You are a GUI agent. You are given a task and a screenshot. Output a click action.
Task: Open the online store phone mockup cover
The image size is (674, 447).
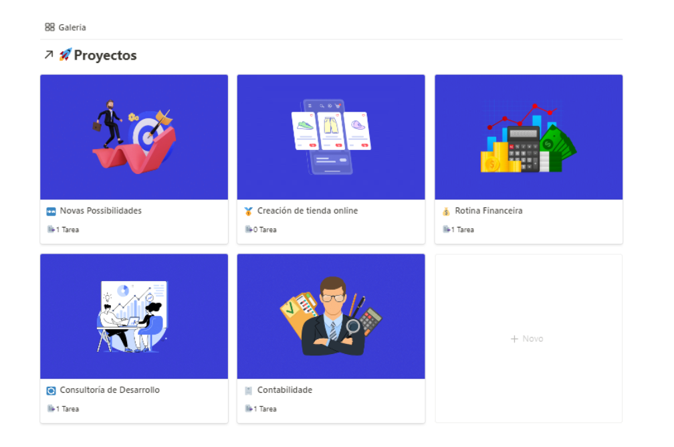point(331,137)
